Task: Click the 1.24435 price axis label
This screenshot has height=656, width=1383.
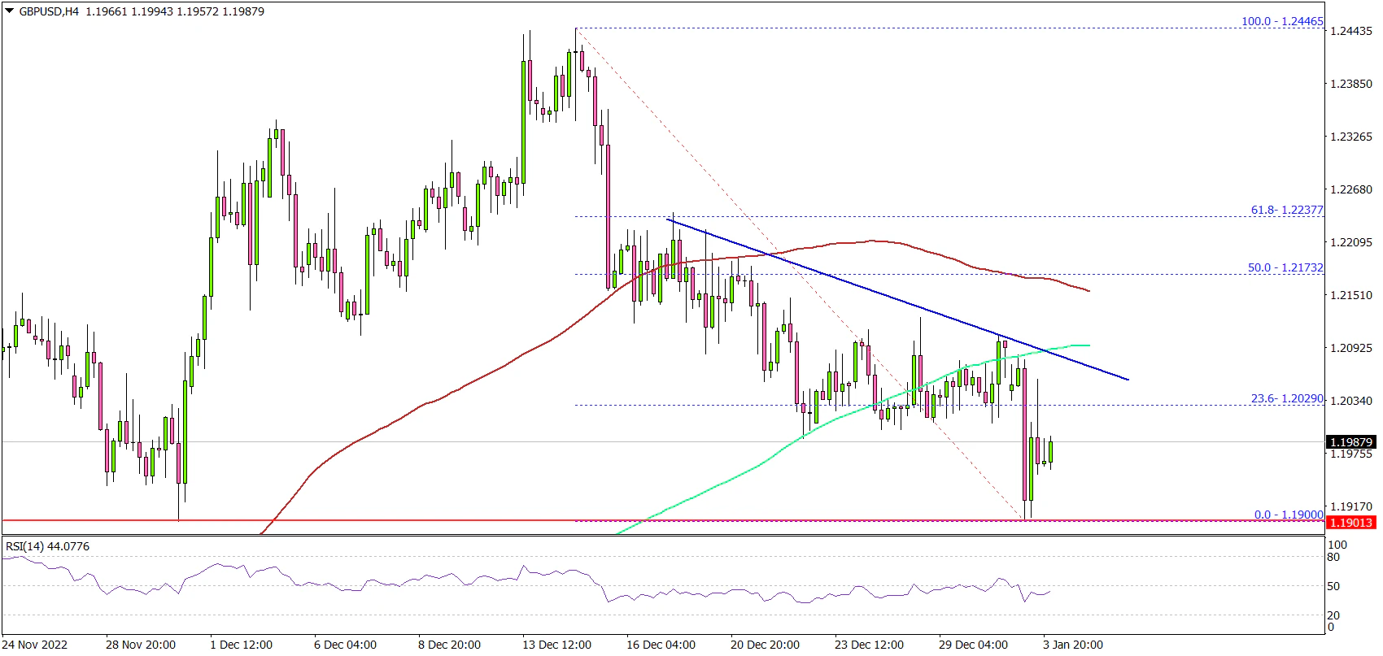Action: pyautogui.click(x=1350, y=31)
